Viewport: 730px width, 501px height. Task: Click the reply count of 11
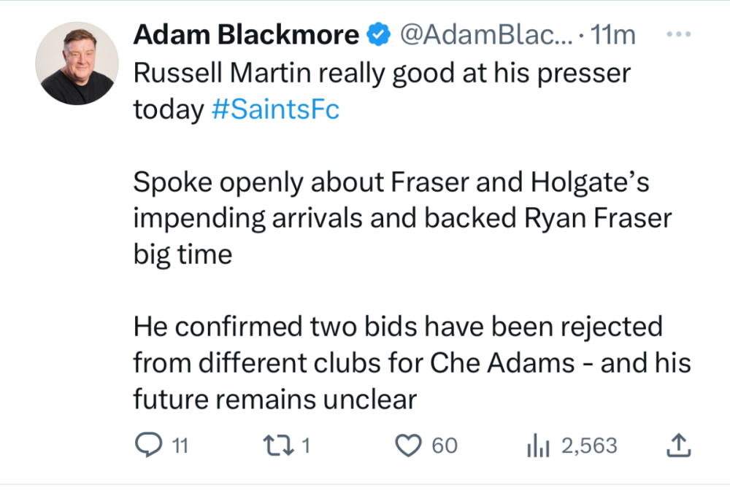tap(180, 446)
